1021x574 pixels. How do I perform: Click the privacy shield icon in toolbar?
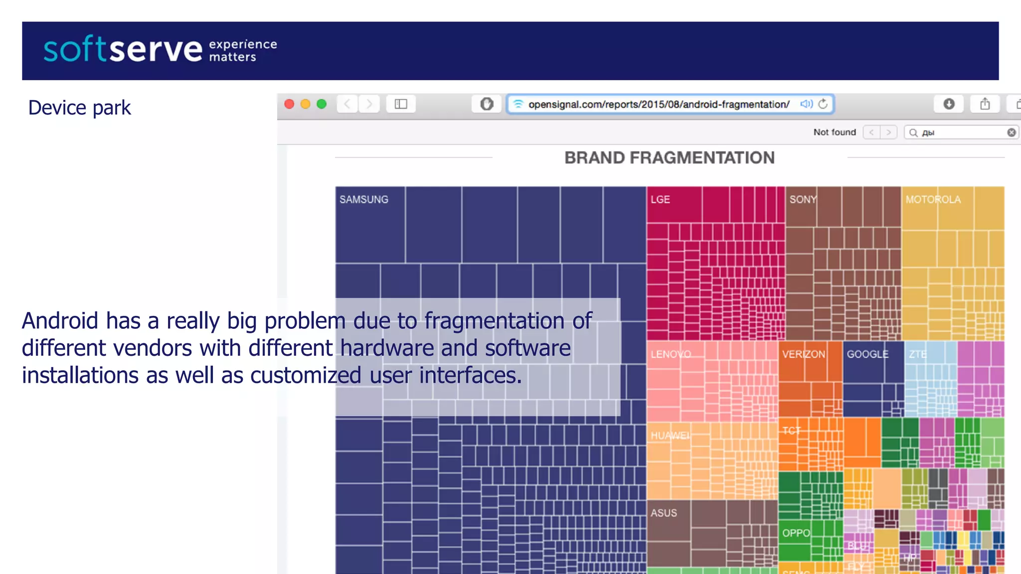pos(487,104)
